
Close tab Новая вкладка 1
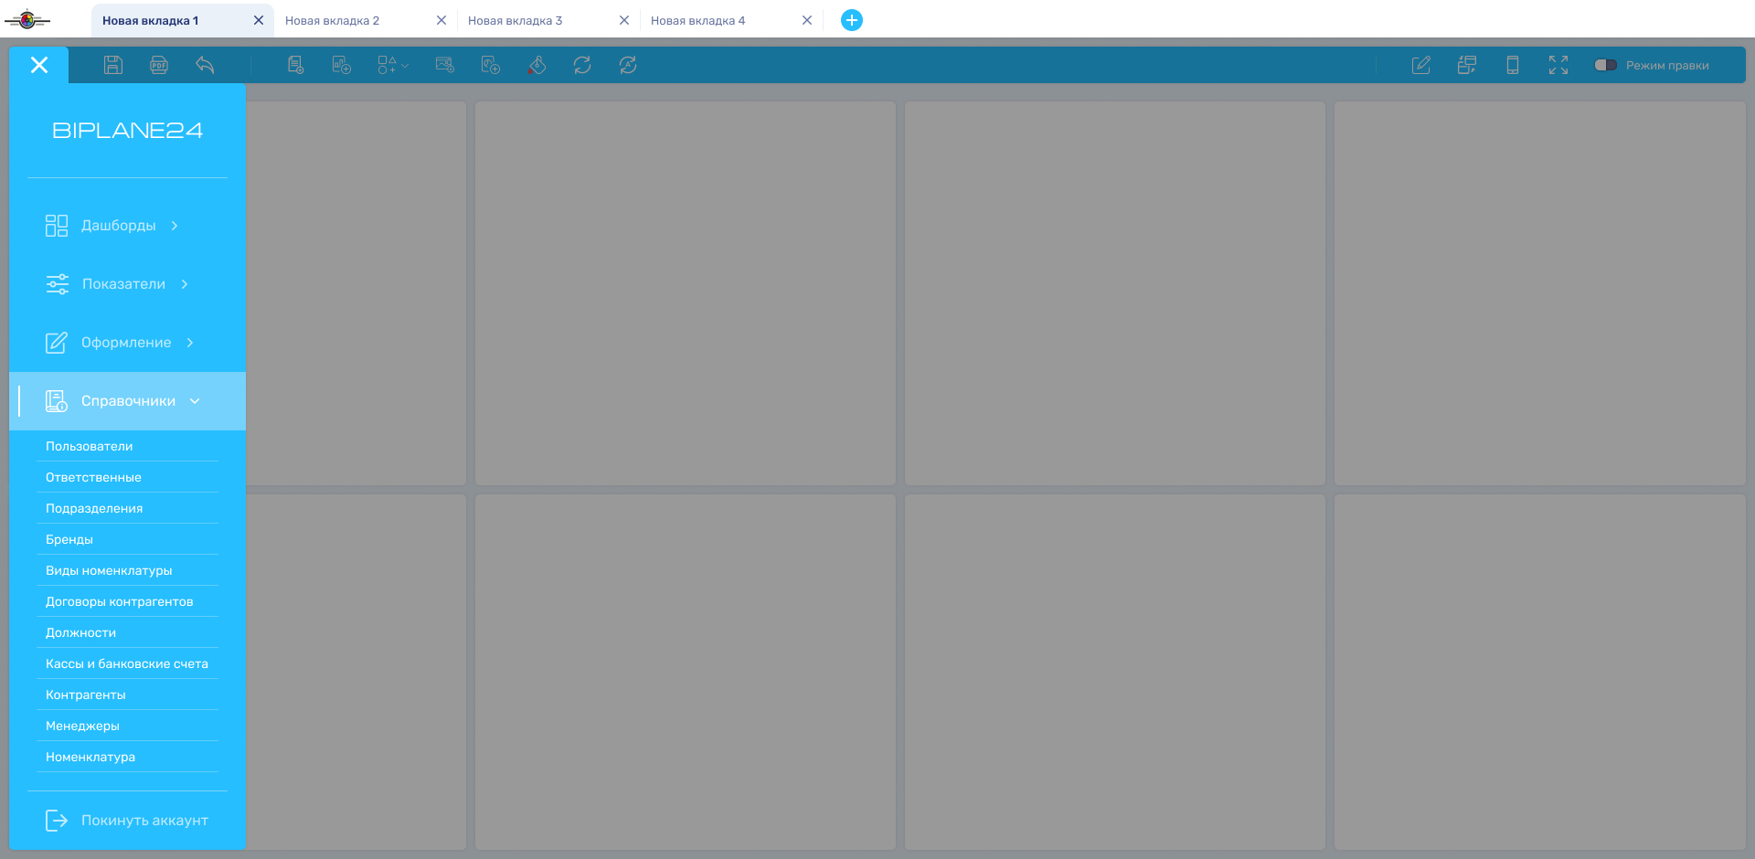pyautogui.click(x=259, y=20)
